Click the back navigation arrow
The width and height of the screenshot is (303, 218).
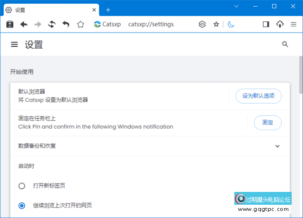[24, 25]
